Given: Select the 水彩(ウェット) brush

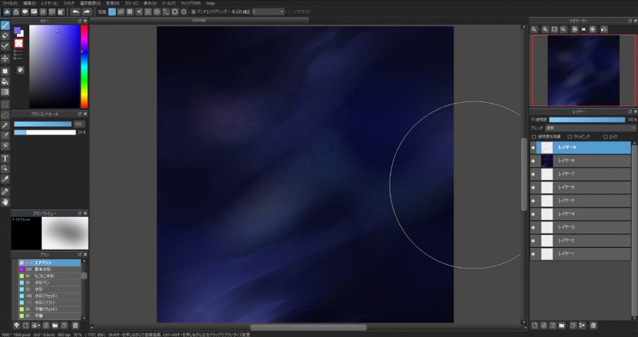Looking at the screenshot, I should point(49,296).
